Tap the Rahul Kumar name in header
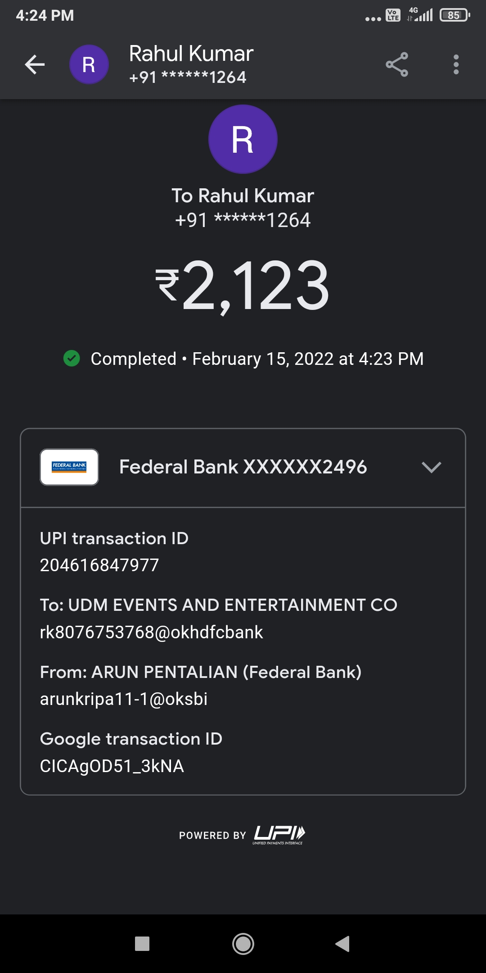The width and height of the screenshot is (486, 973). coord(191,54)
